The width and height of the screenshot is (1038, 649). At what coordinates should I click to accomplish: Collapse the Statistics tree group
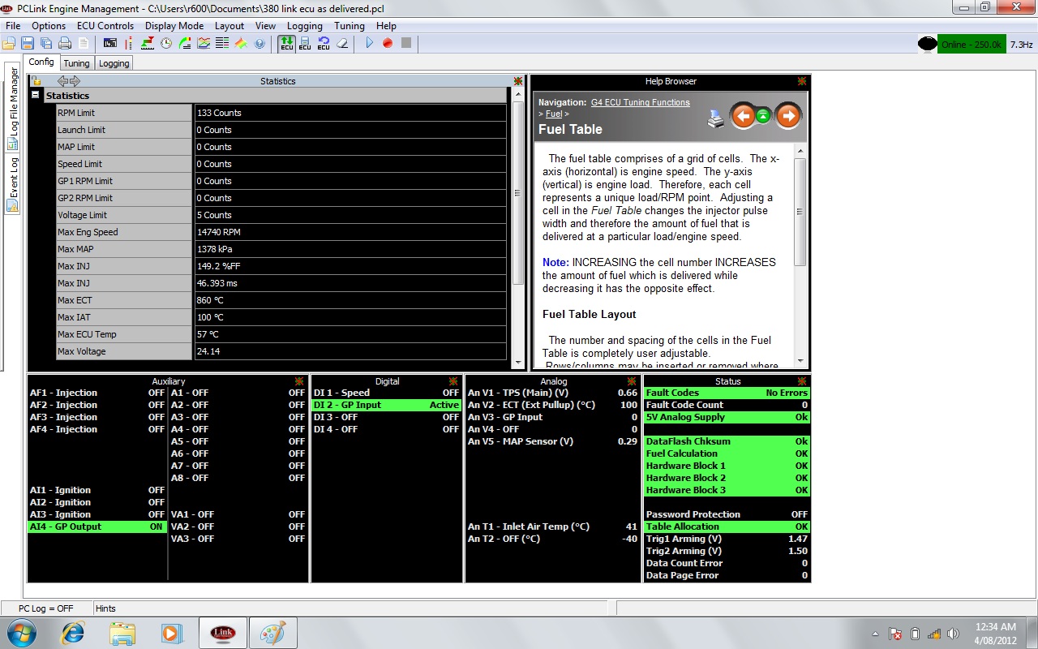pyautogui.click(x=36, y=96)
